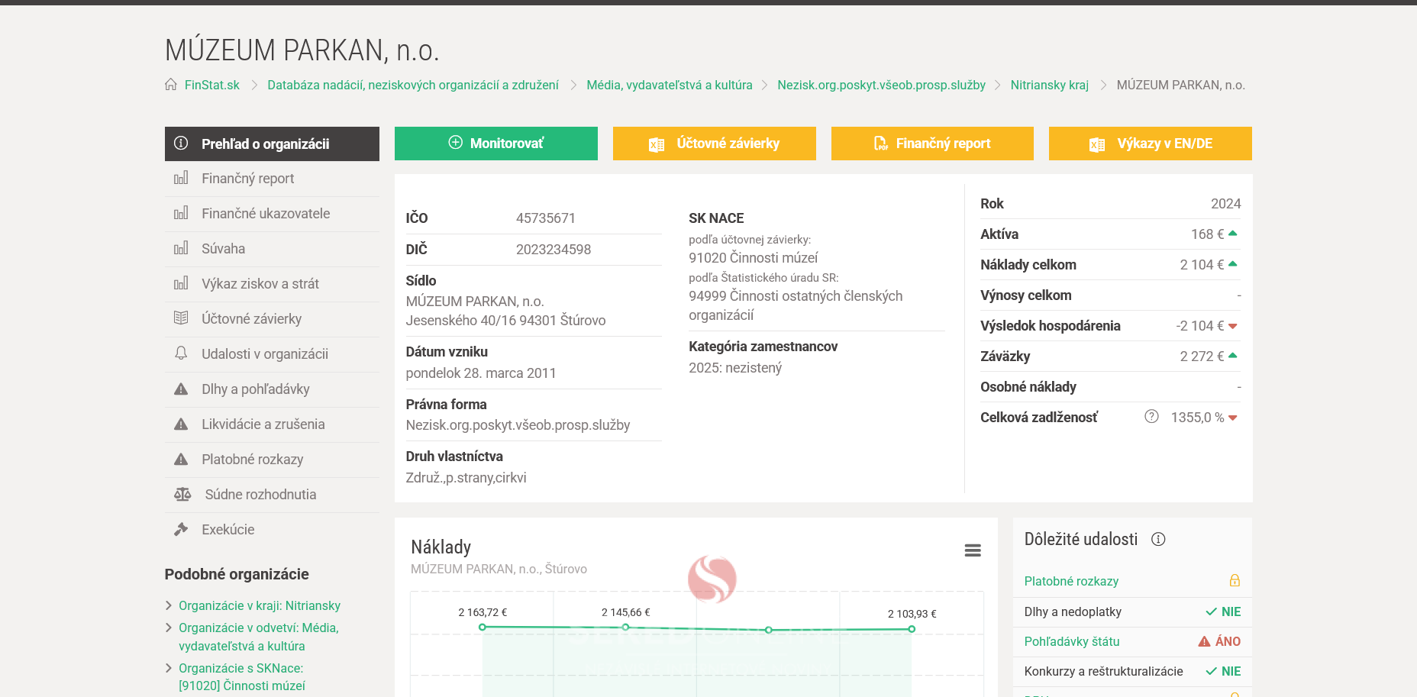The image size is (1417, 697).
Task: Click the Výkazy v EN/DE button
Action: coord(1150,144)
